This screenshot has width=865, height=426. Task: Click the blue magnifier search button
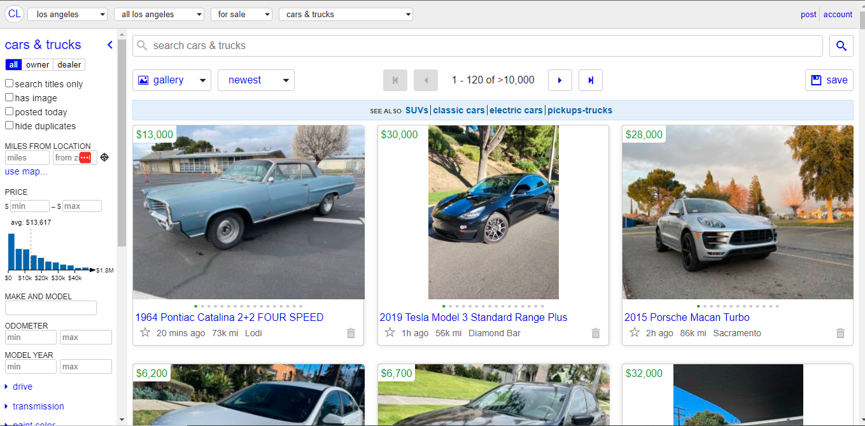[841, 46]
